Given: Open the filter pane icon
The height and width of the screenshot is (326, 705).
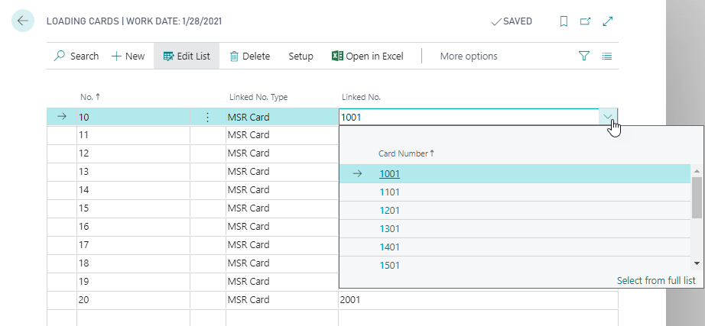Looking at the screenshot, I should click(584, 56).
